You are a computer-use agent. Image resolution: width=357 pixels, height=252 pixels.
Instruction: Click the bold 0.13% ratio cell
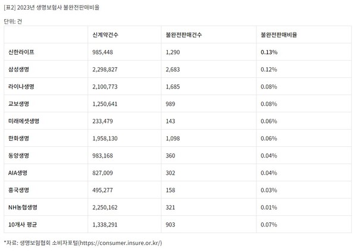pos(269,52)
